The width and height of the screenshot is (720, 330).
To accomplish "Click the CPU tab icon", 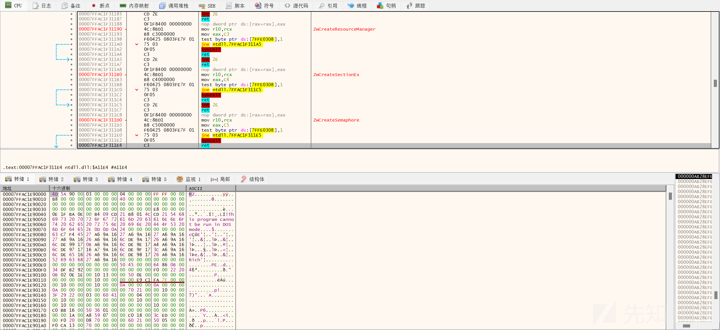I will coord(8,5).
